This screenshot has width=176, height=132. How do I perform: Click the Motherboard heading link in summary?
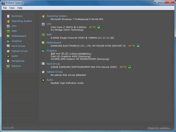click(54, 43)
